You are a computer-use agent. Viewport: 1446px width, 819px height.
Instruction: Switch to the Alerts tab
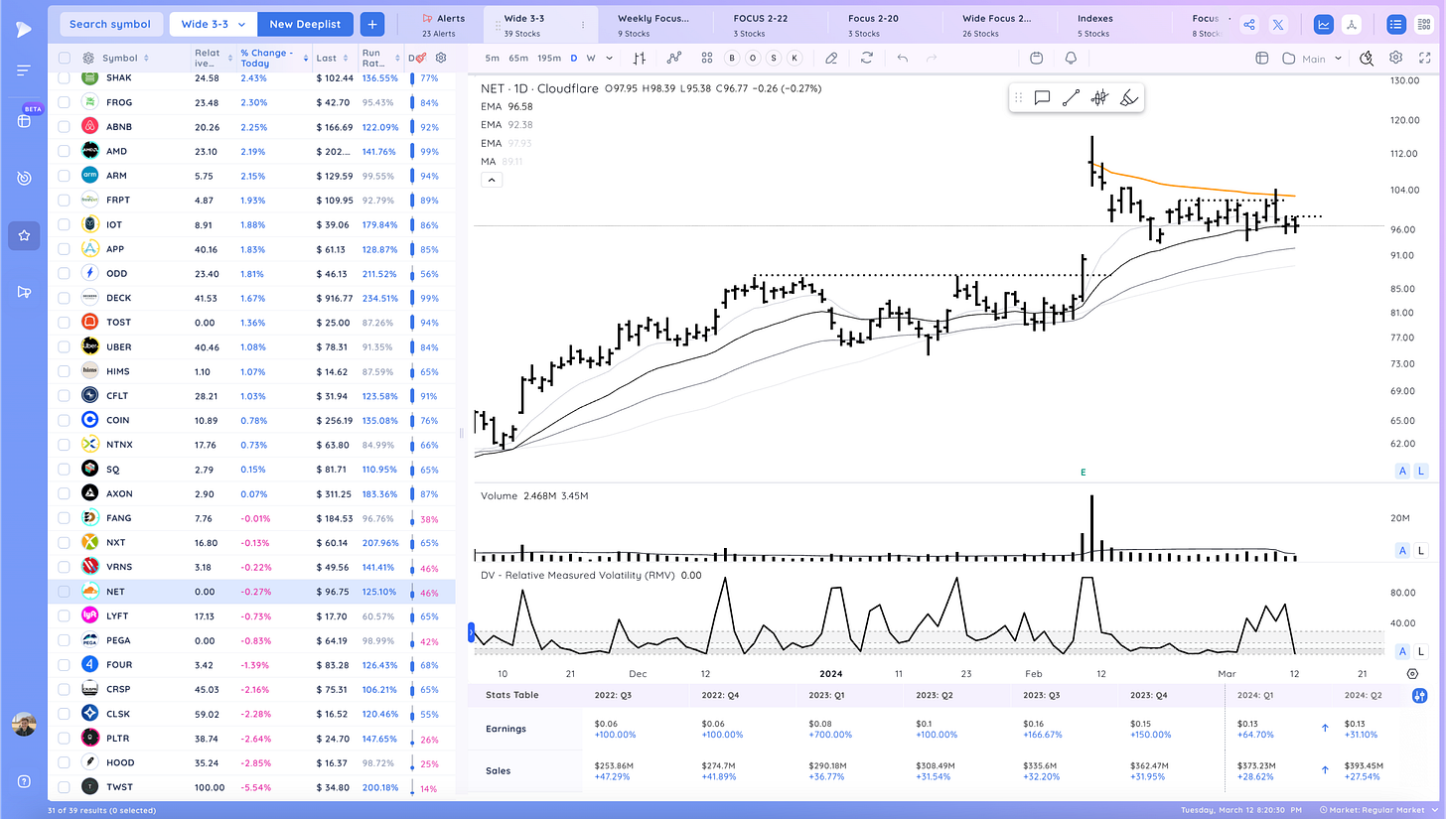click(x=443, y=25)
